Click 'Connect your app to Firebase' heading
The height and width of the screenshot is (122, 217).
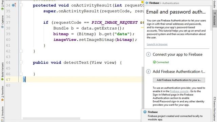coord(177,54)
